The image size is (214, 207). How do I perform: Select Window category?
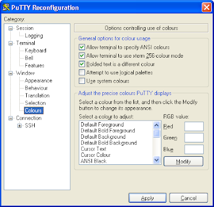[25, 73]
